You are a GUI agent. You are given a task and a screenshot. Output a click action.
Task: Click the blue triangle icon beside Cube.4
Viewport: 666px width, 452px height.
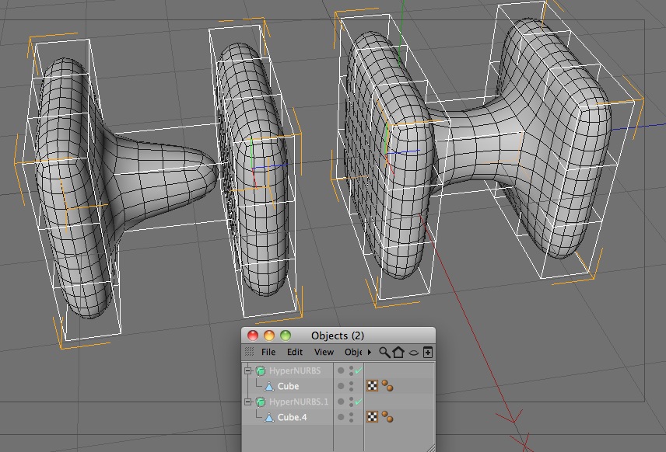point(269,418)
